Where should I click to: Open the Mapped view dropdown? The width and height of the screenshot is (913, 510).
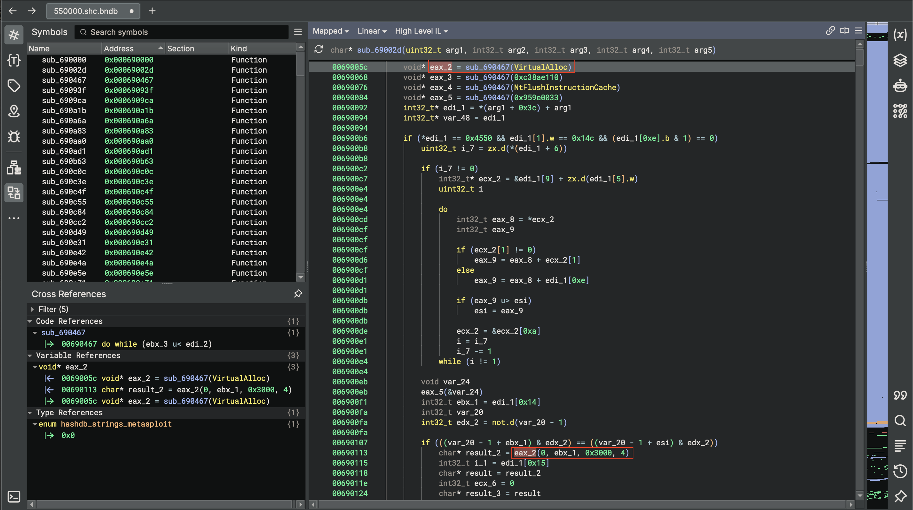[330, 31]
